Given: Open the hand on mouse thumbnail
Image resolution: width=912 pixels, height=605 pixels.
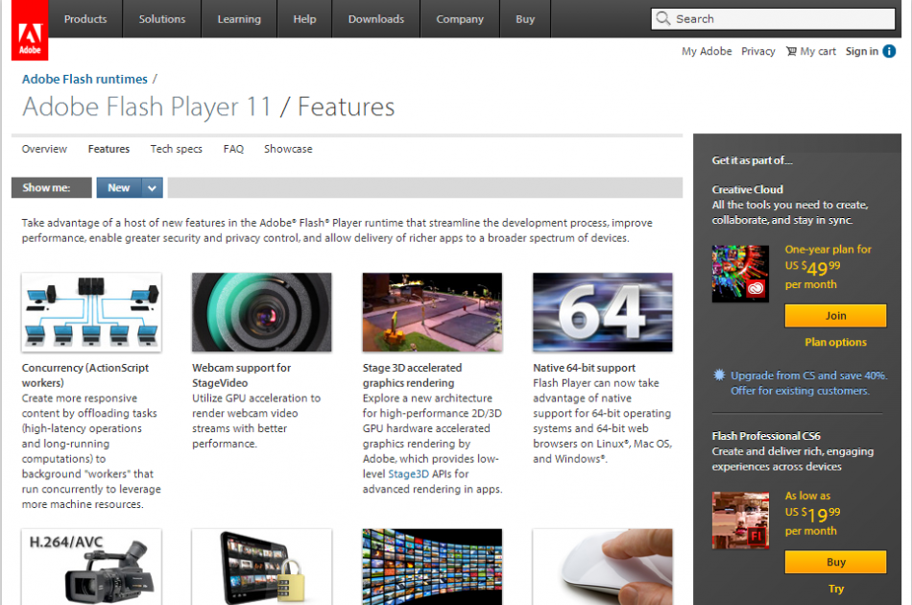Looking at the screenshot, I should click(603, 567).
